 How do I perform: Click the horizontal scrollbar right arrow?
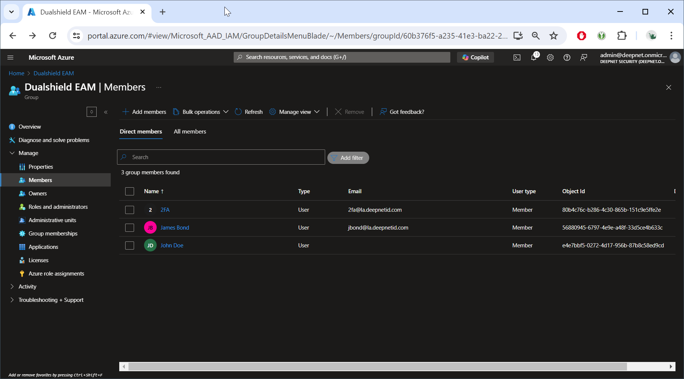[671, 366]
